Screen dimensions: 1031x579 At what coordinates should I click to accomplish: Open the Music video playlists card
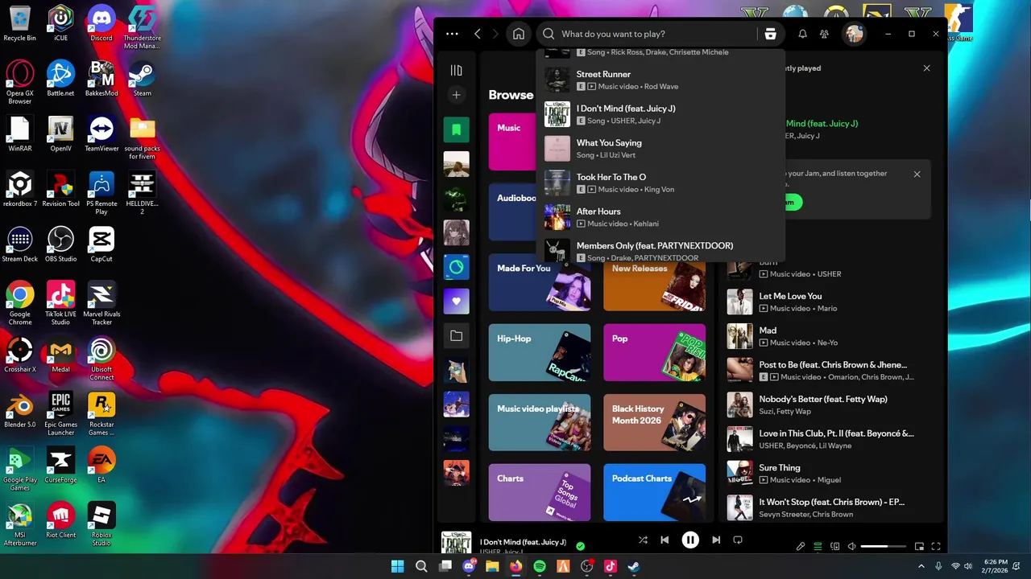click(540, 422)
